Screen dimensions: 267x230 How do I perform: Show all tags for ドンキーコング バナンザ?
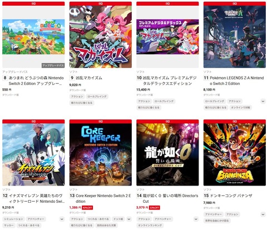coord(263,214)
